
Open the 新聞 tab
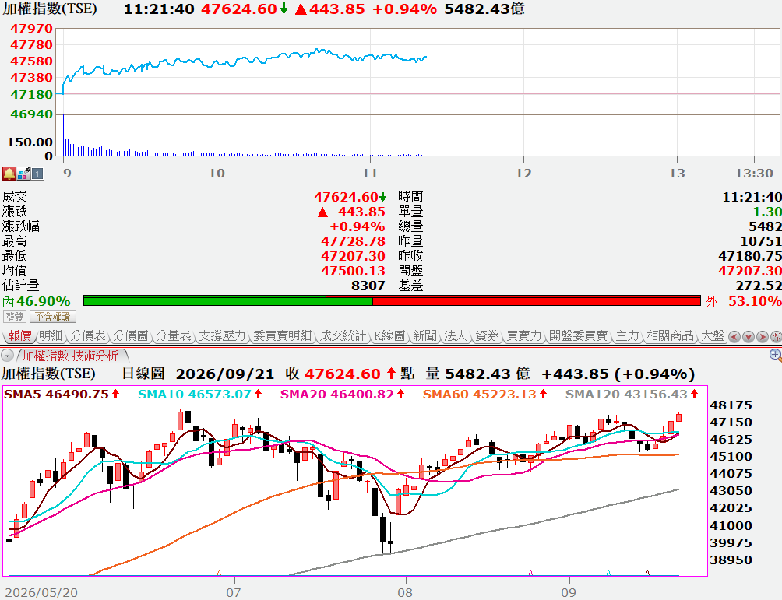(x=424, y=336)
